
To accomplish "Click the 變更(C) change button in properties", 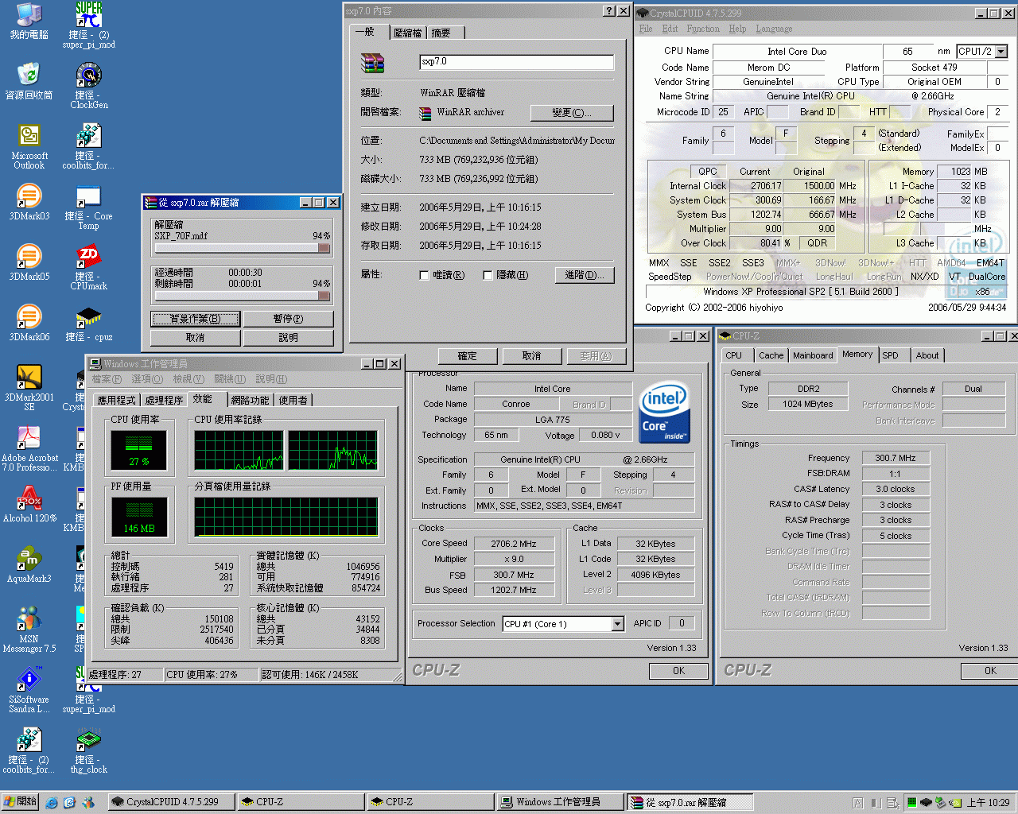I will coord(572,113).
